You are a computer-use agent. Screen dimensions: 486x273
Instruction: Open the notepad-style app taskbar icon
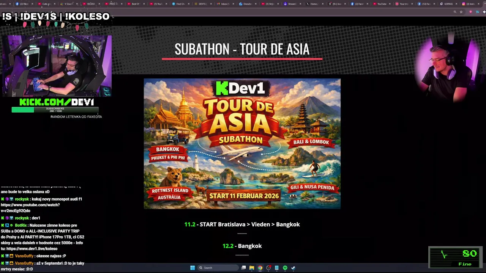(277, 268)
